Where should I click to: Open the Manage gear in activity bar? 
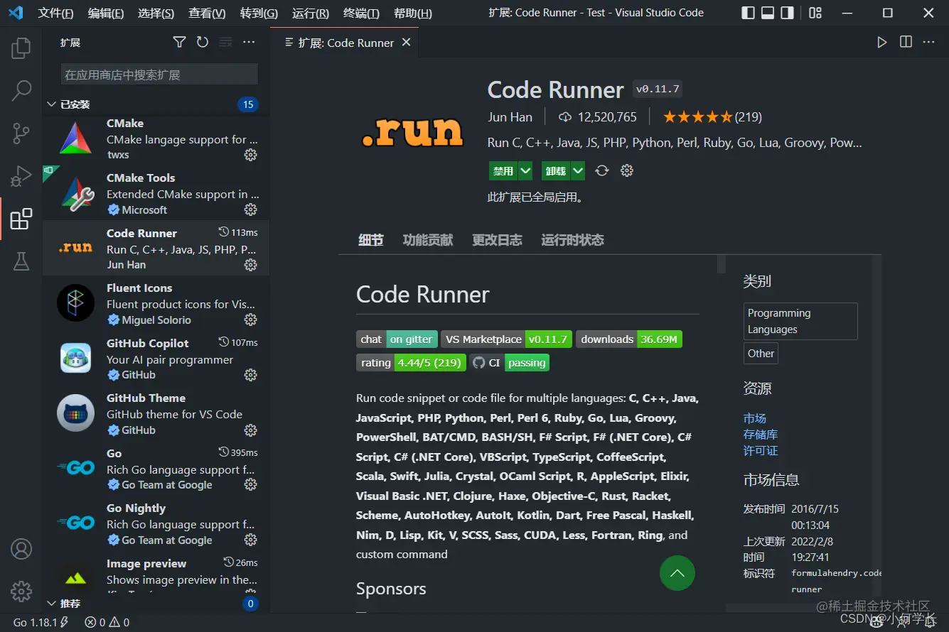click(21, 591)
